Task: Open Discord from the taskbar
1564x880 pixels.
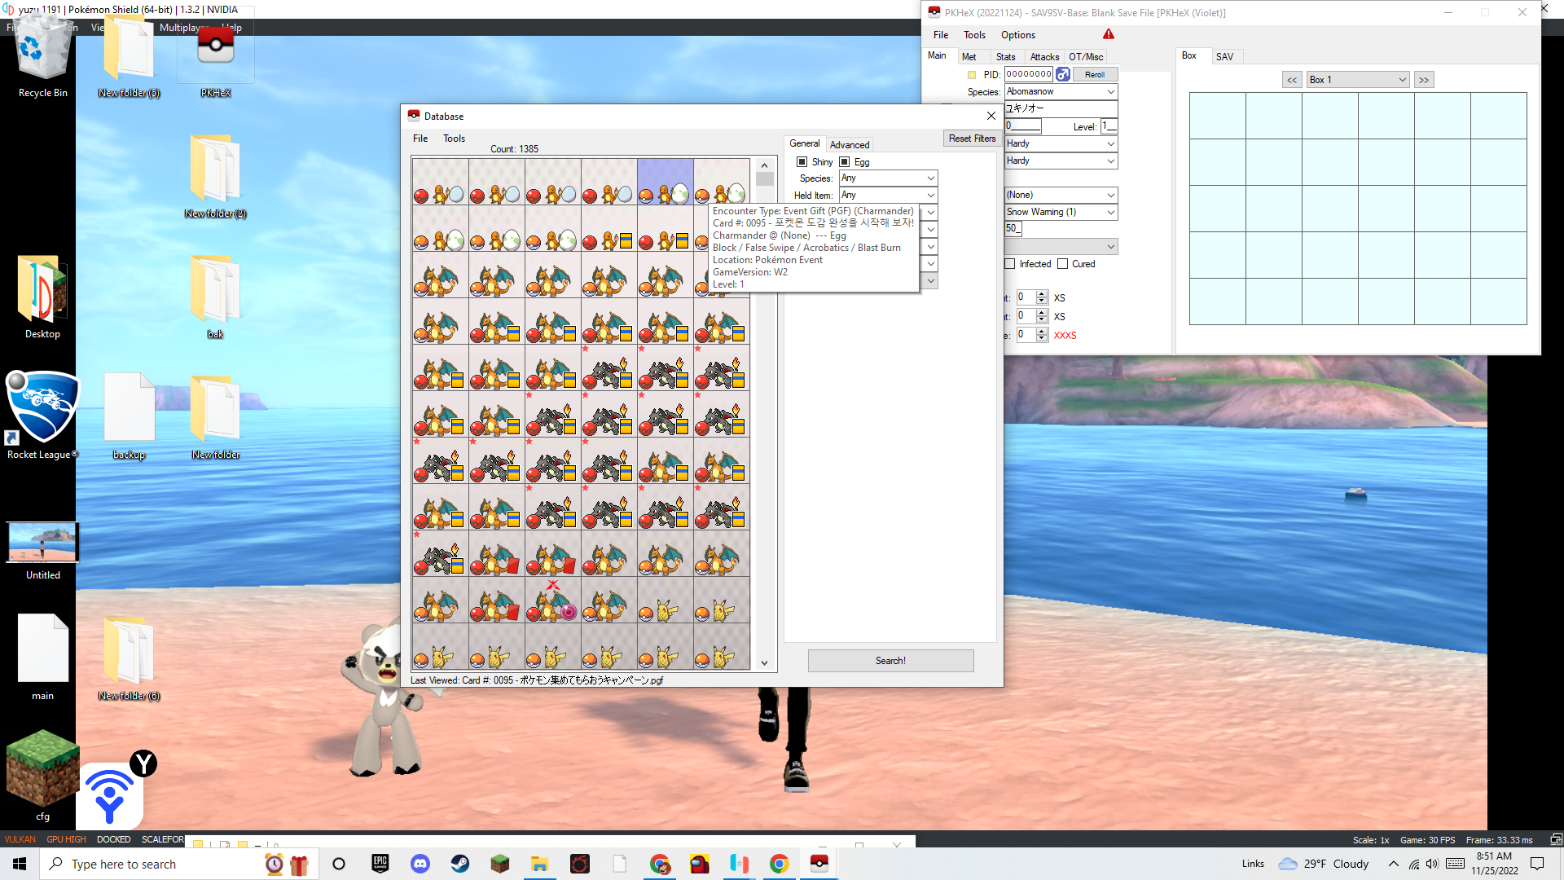Action: coord(420,864)
